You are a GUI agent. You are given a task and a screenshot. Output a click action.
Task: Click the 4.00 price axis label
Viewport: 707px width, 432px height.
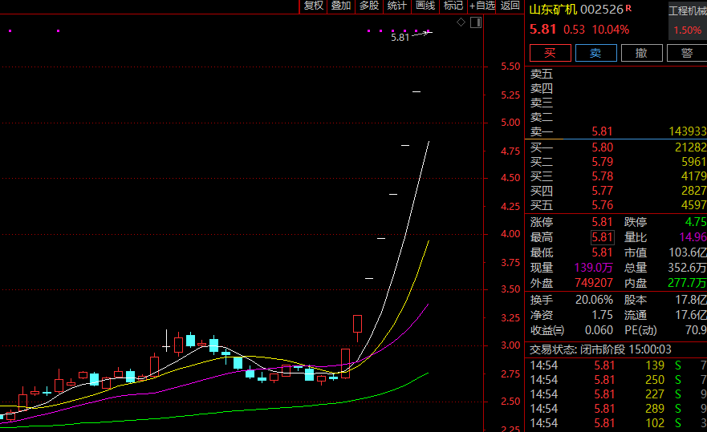click(x=510, y=234)
